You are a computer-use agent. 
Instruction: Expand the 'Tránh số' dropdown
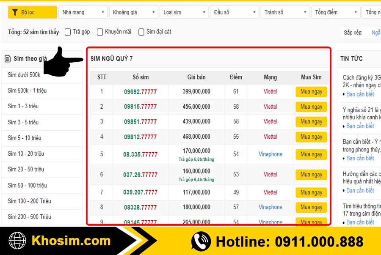pyautogui.click(x=285, y=12)
